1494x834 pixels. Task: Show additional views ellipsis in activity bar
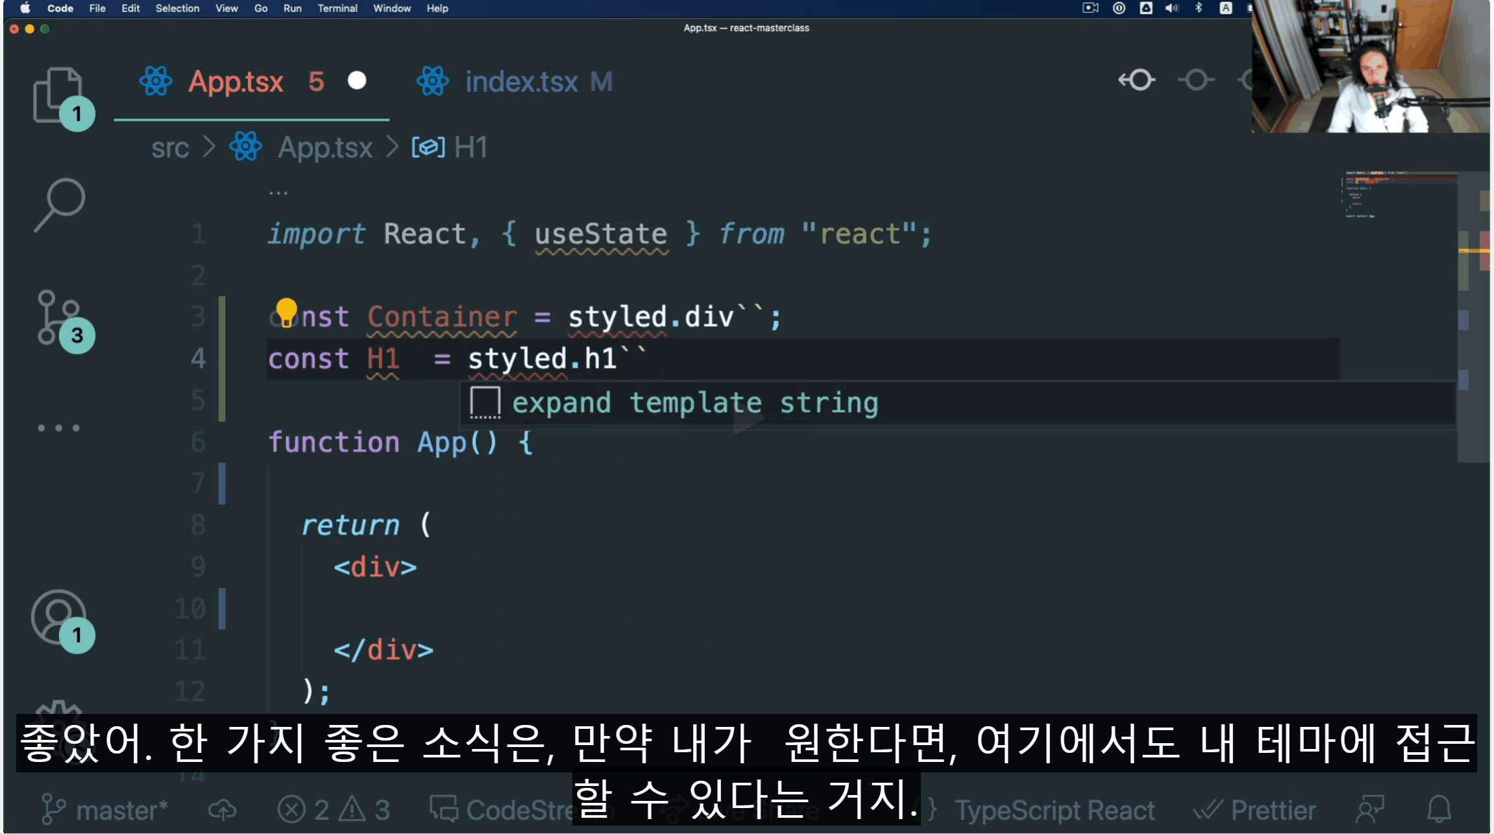[x=58, y=428]
